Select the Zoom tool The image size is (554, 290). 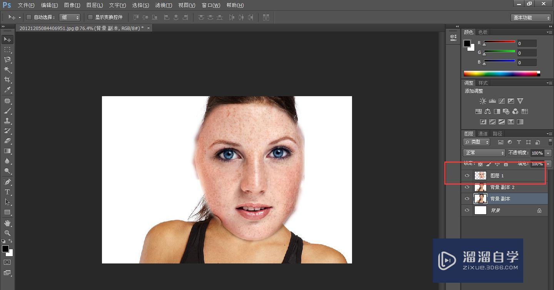7,233
